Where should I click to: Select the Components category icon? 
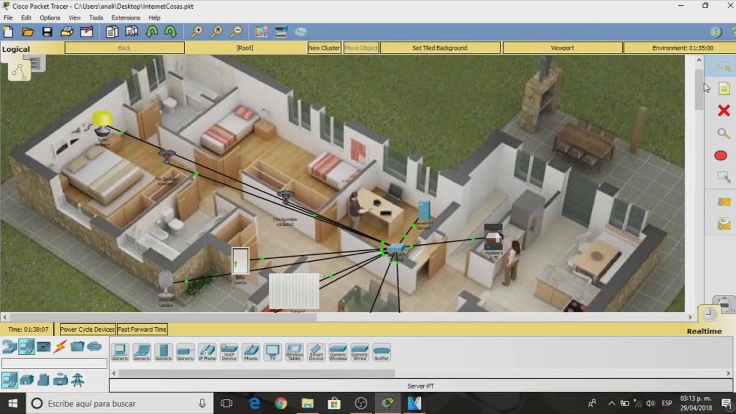pyautogui.click(x=44, y=347)
